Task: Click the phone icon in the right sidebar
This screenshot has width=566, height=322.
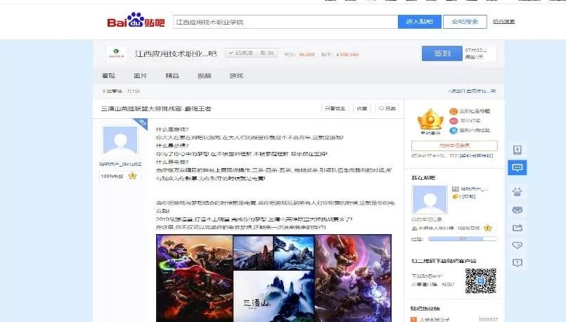Action: 517,150
